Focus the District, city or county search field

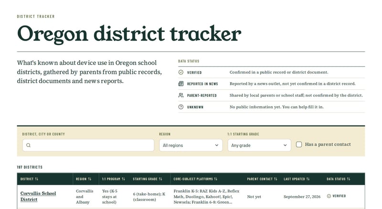[88, 145]
